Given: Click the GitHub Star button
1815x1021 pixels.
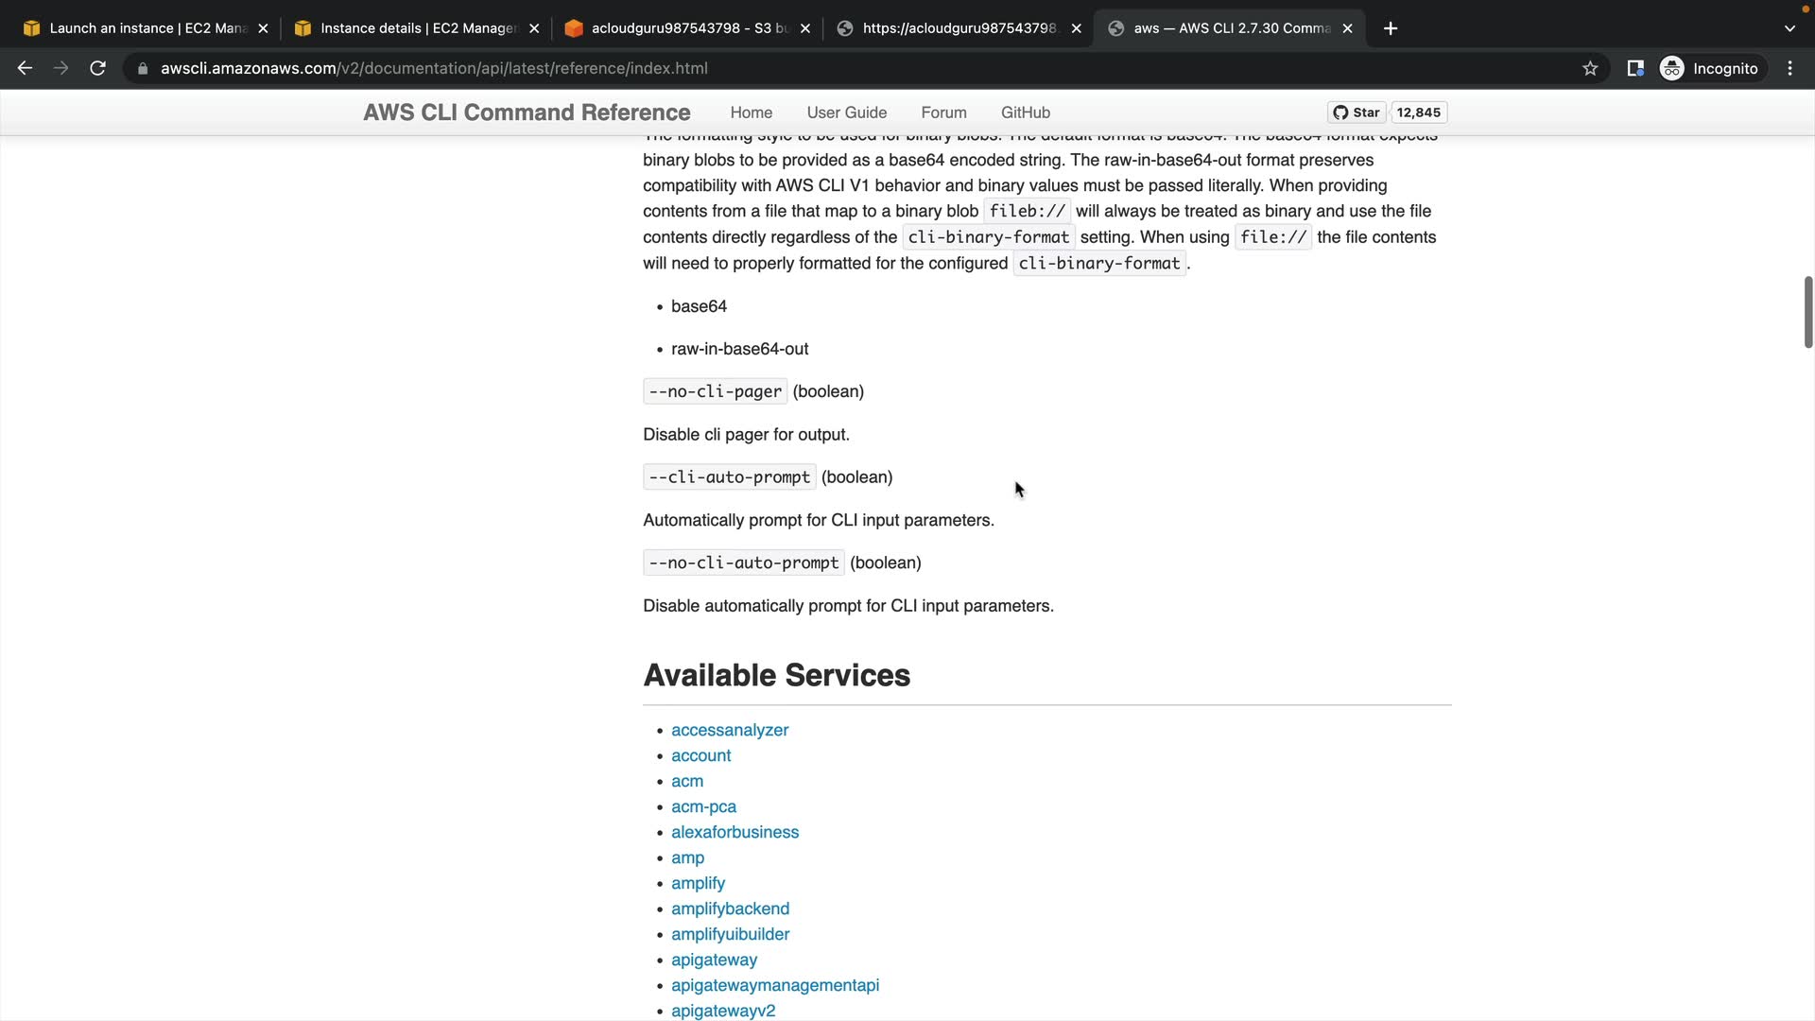Looking at the screenshot, I should coord(1357,112).
